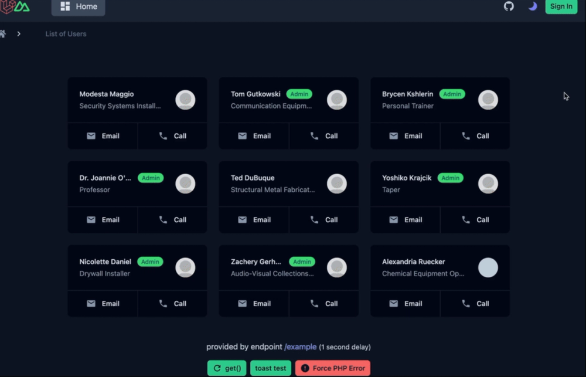The width and height of the screenshot is (586, 377).
Task: Click the Laravel Nuxt logo
Action: click(15, 6)
